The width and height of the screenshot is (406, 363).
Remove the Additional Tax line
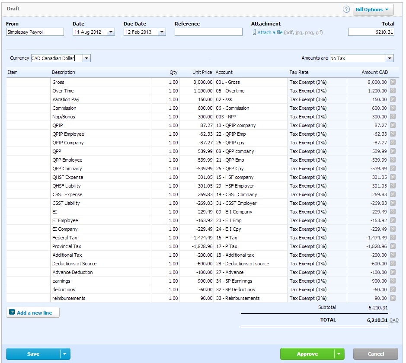tap(393, 255)
